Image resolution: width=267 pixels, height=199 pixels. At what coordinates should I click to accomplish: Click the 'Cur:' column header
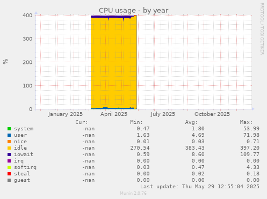point(82,122)
